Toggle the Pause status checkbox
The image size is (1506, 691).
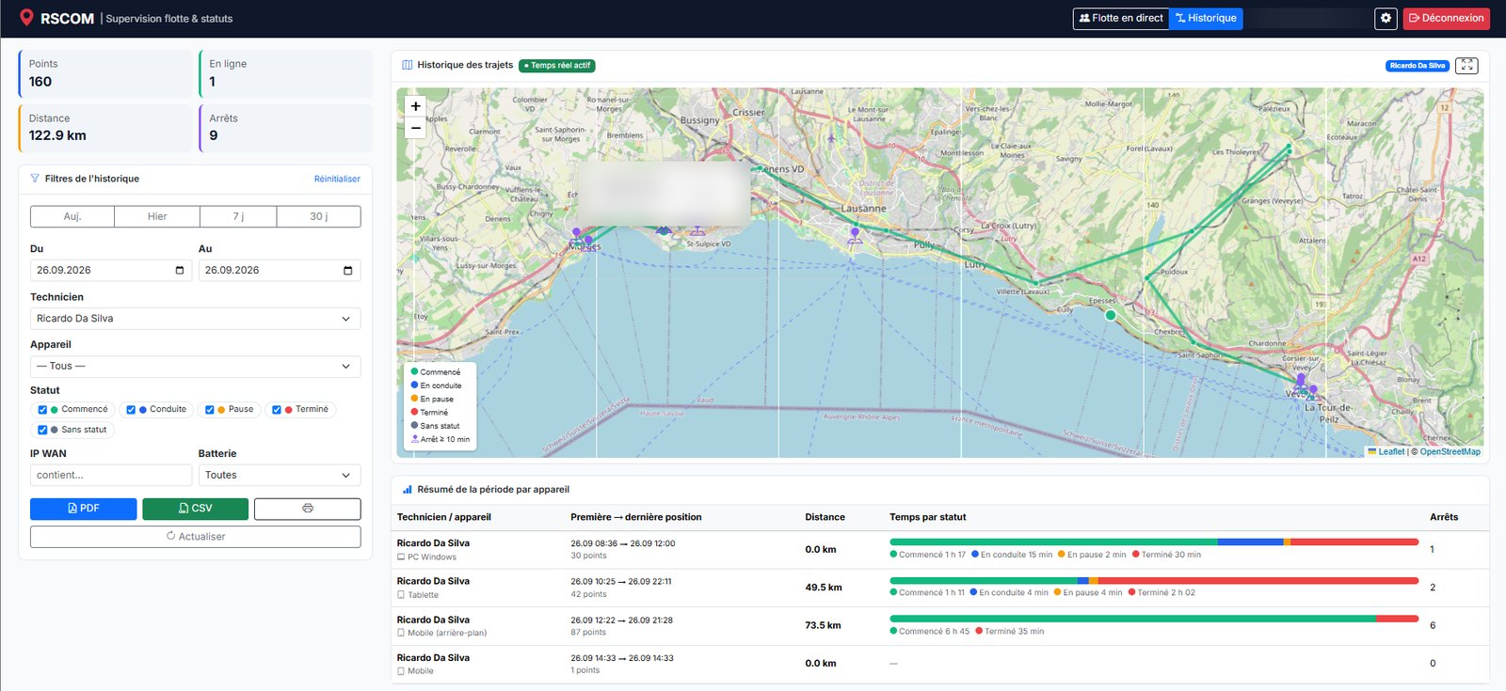(x=210, y=410)
